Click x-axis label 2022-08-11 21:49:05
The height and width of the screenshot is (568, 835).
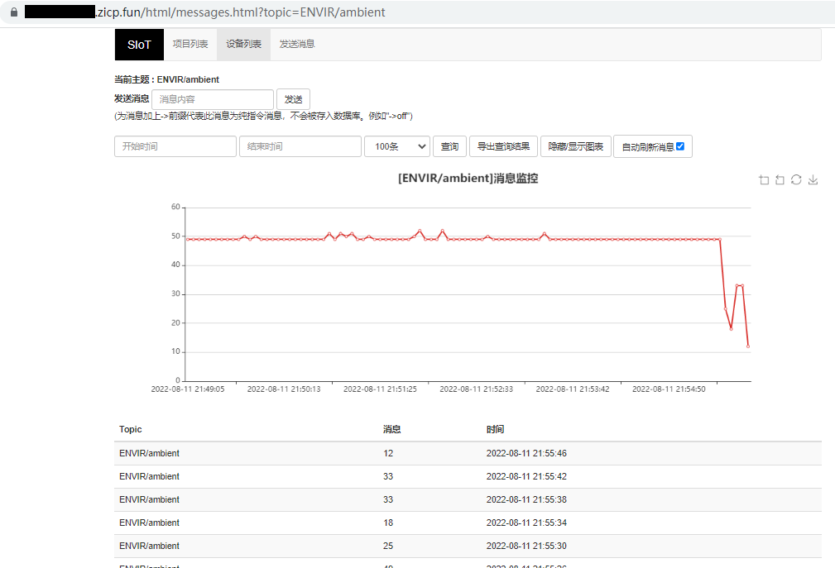coord(188,389)
